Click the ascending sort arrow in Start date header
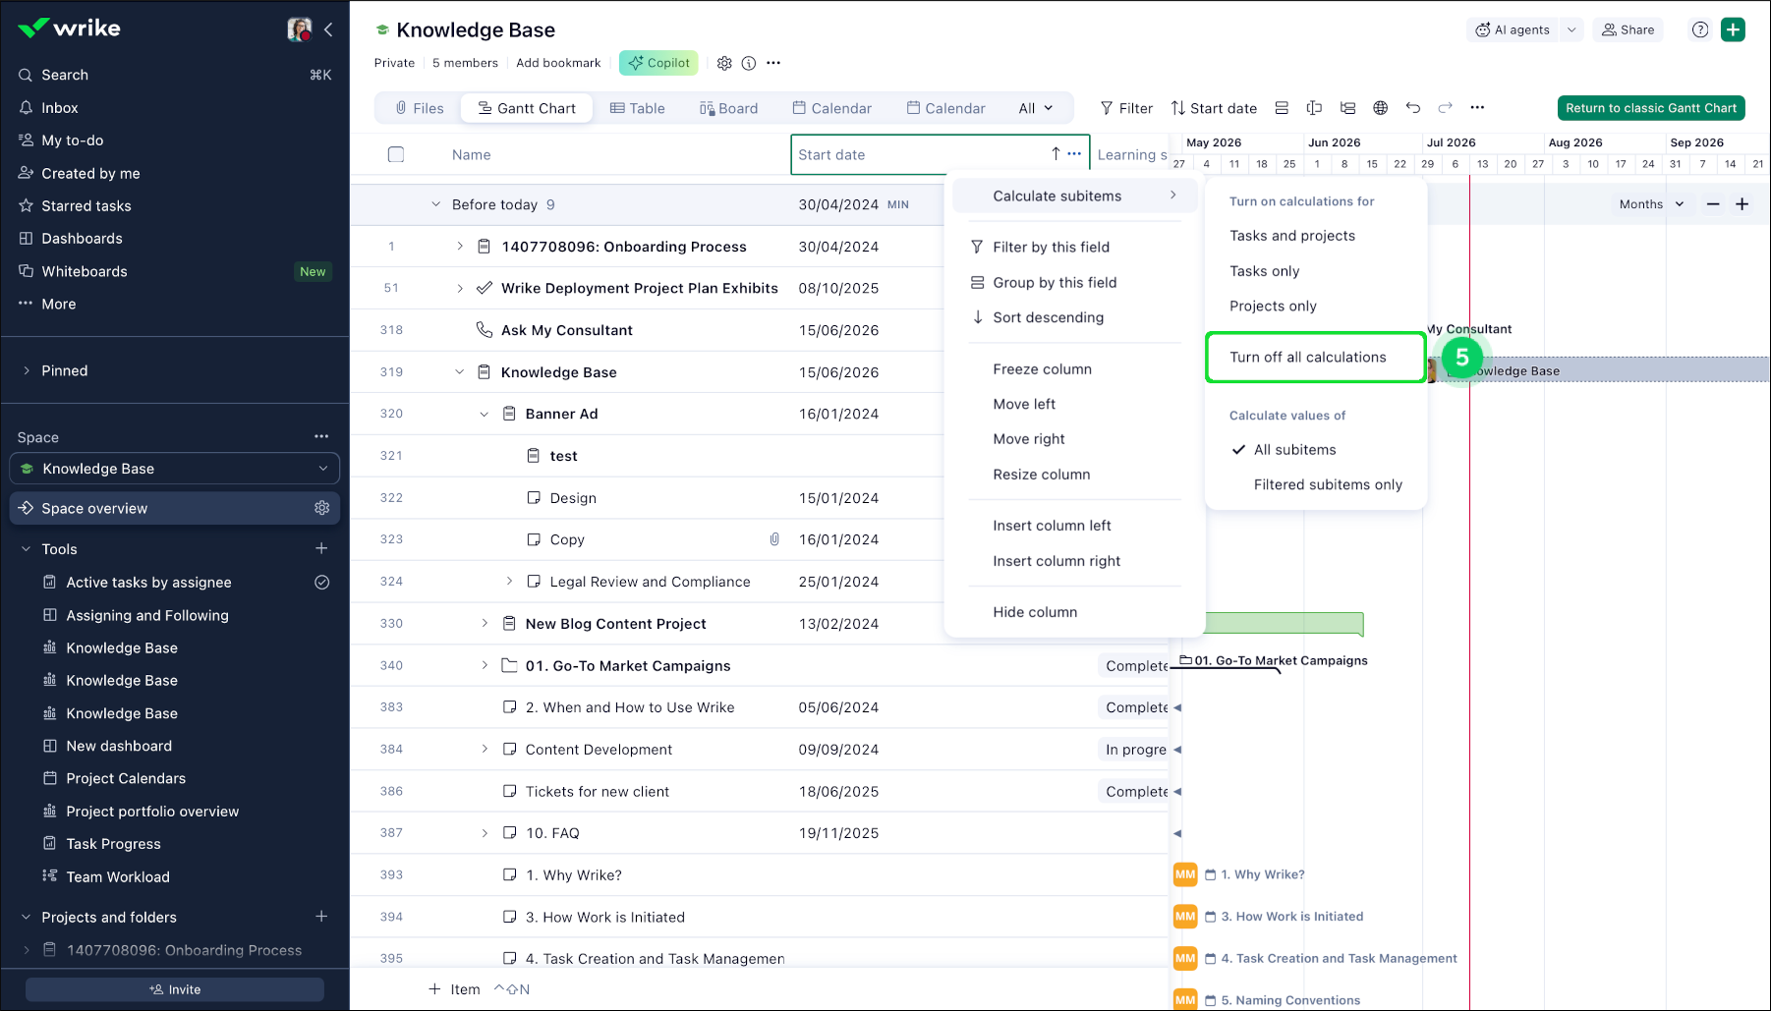This screenshot has height=1011, width=1771. click(x=1056, y=154)
